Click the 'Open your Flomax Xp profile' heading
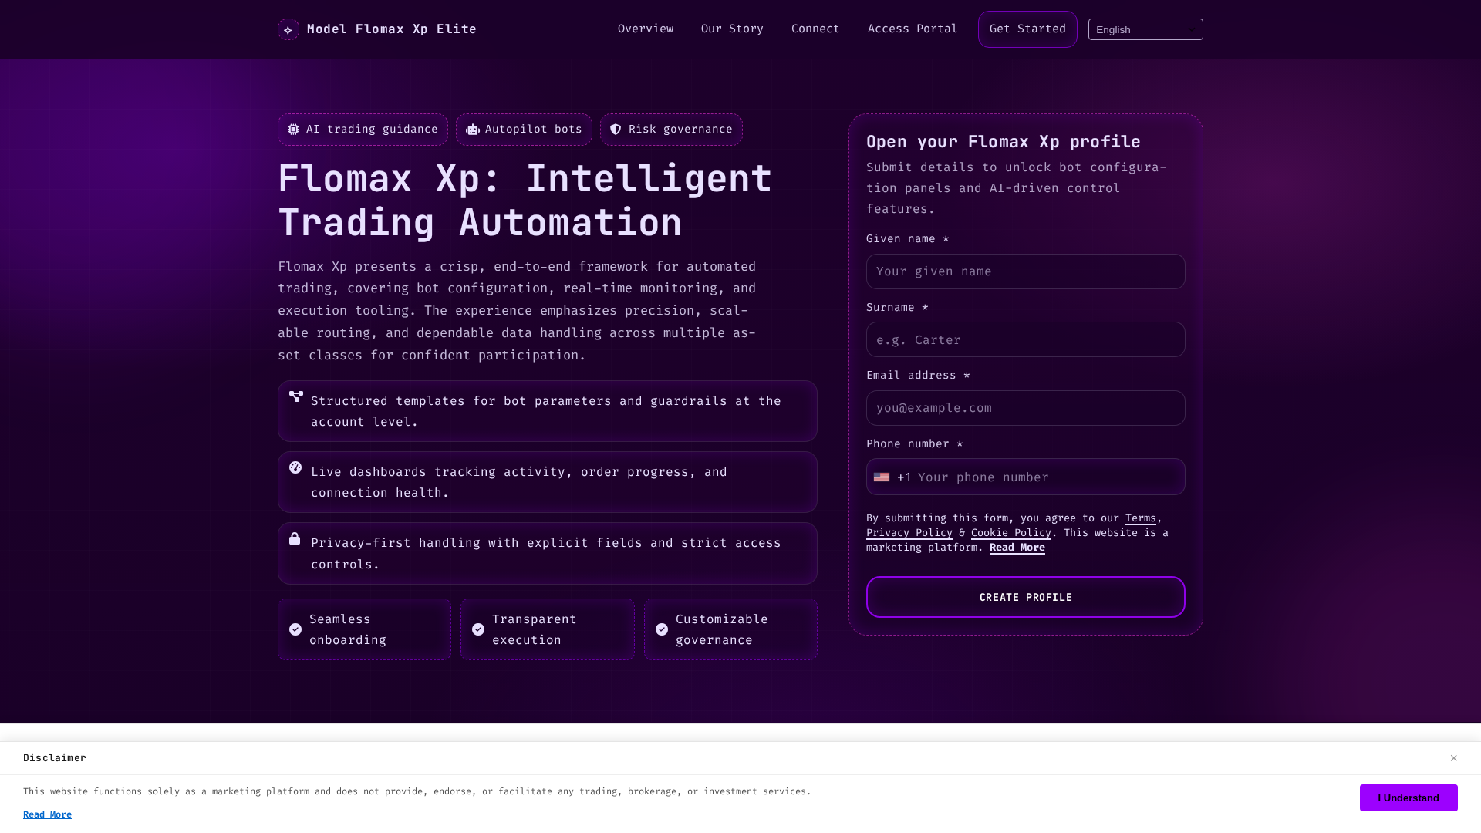This screenshot has height=833, width=1481. point(1004,142)
